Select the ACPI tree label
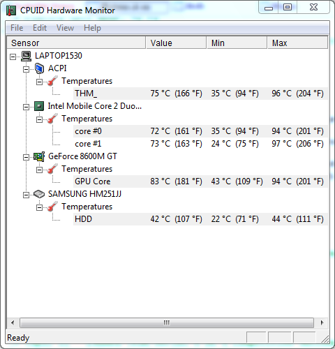The width and height of the screenshot is (335, 349). coord(57,68)
